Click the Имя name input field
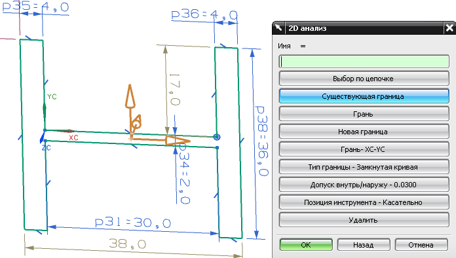Image resolution: width=456 pixels, height=258 pixels. point(364,62)
